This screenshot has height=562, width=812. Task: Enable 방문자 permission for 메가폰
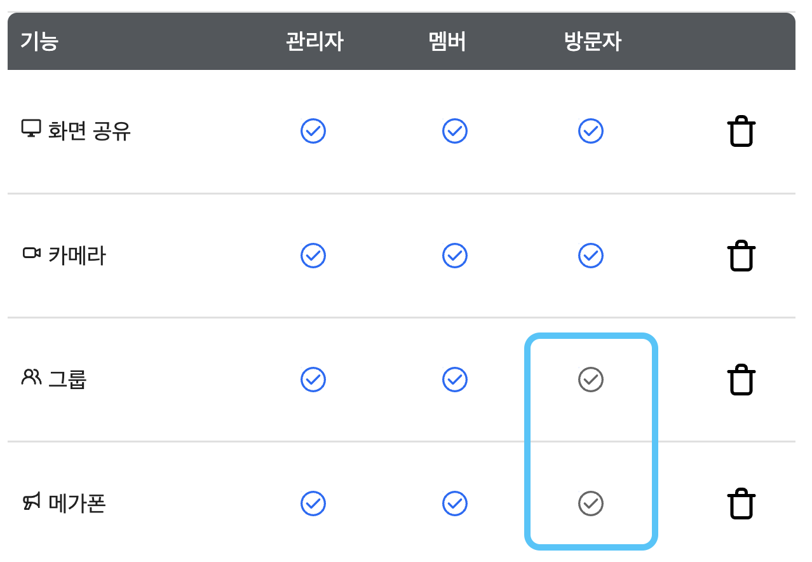(590, 503)
